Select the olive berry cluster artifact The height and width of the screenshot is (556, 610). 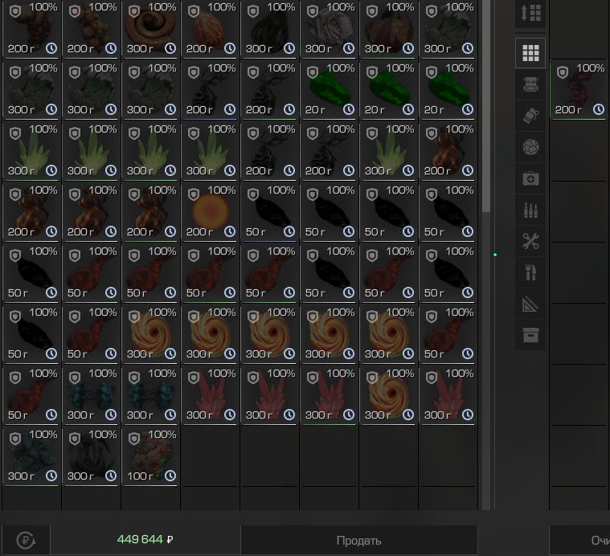point(91,28)
